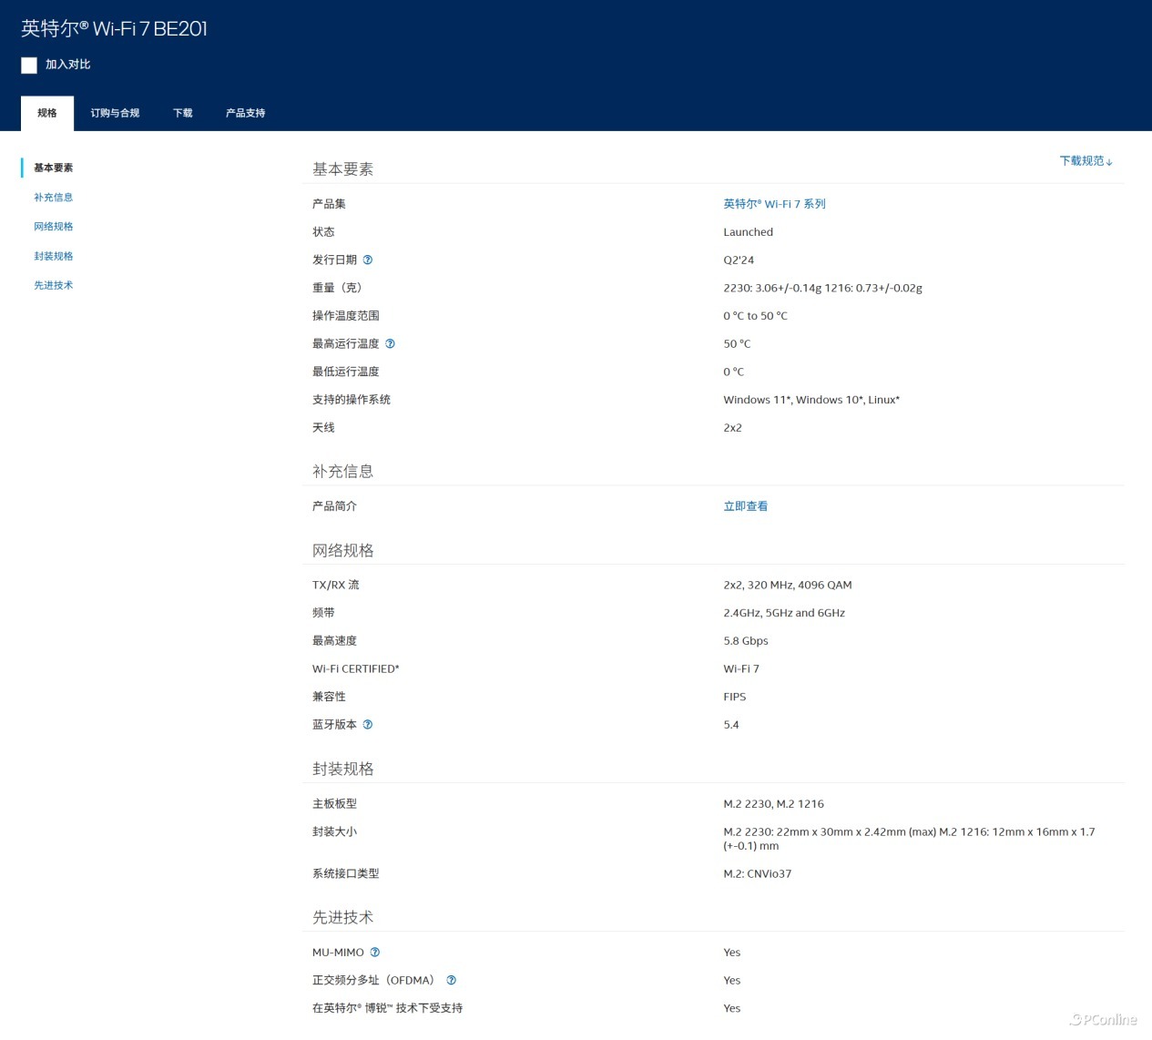Click the 5.4 Bluetooth version value

(731, 725)
